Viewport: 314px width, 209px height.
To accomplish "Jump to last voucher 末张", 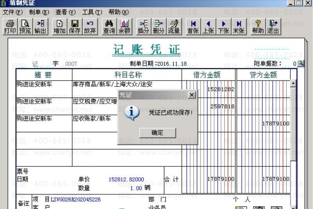I will [x=239, y=27].
